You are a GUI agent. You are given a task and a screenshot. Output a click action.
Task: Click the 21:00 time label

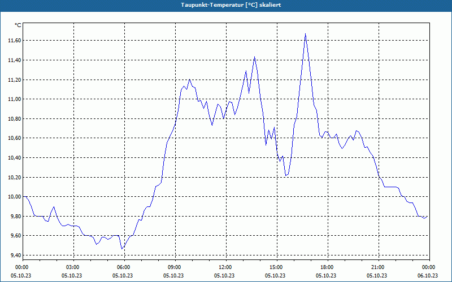point(379,267)
